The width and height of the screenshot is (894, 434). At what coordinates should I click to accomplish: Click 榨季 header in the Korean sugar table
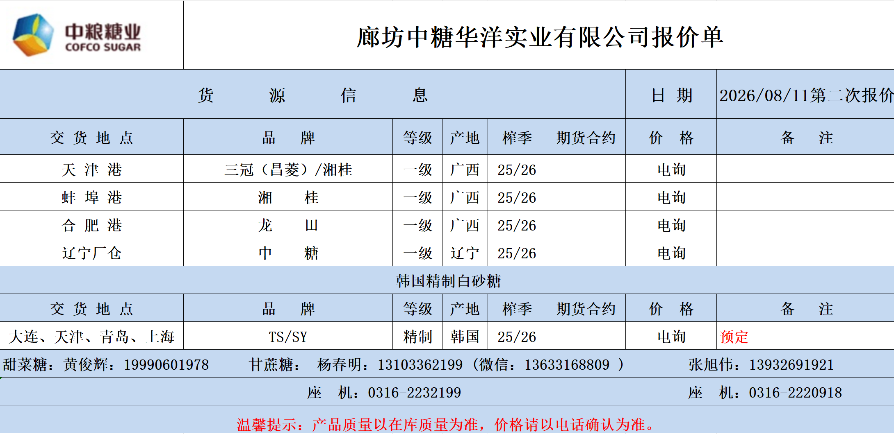[517, 309]
